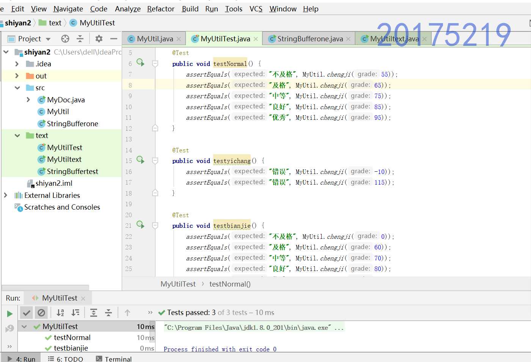Collapse the src folder
Screen dimensions: 531x362
(x=17, y=88)
